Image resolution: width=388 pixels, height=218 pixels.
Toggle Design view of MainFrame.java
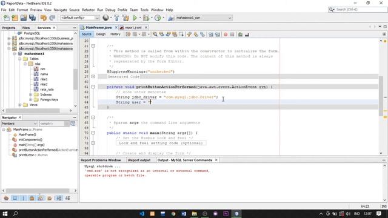(101, 34)
